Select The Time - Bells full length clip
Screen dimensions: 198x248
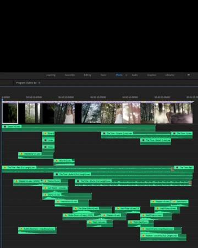pyautogui.click(x=123, y=176)
